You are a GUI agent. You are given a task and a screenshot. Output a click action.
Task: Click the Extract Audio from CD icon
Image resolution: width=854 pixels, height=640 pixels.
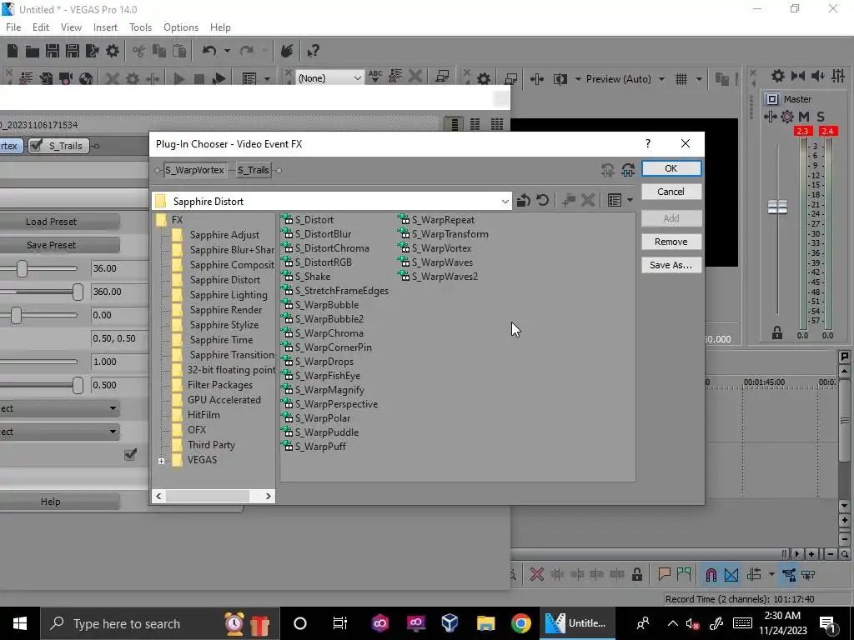[86, 78]
